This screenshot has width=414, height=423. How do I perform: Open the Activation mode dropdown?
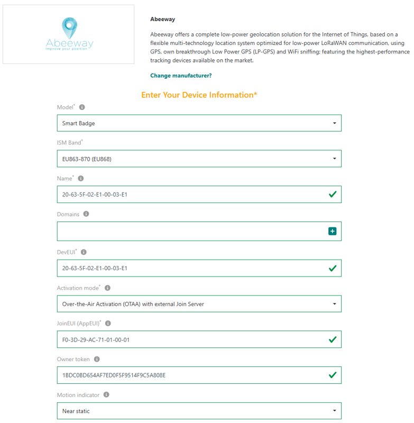pos(199,304)
